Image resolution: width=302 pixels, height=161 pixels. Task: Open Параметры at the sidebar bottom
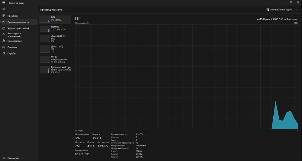19,158
